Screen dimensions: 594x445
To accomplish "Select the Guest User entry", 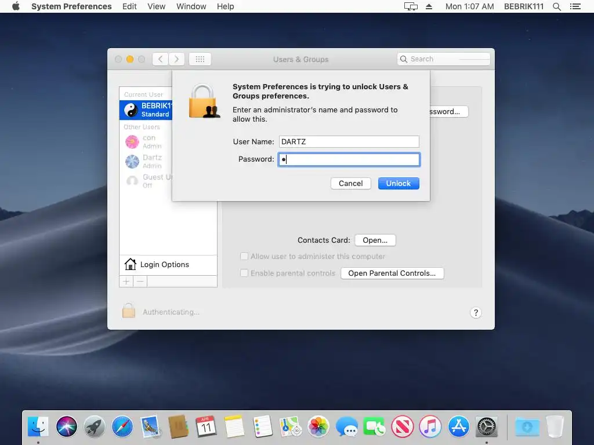I will pyautogui.click(x=146, y=181).
